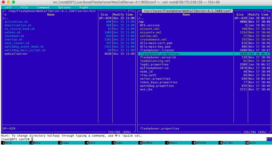
Task: Open the Command menu
Action: (43, 7)
